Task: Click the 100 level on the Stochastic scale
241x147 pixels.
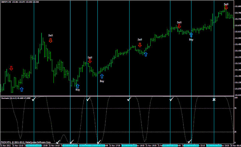Action: [236, 98]
